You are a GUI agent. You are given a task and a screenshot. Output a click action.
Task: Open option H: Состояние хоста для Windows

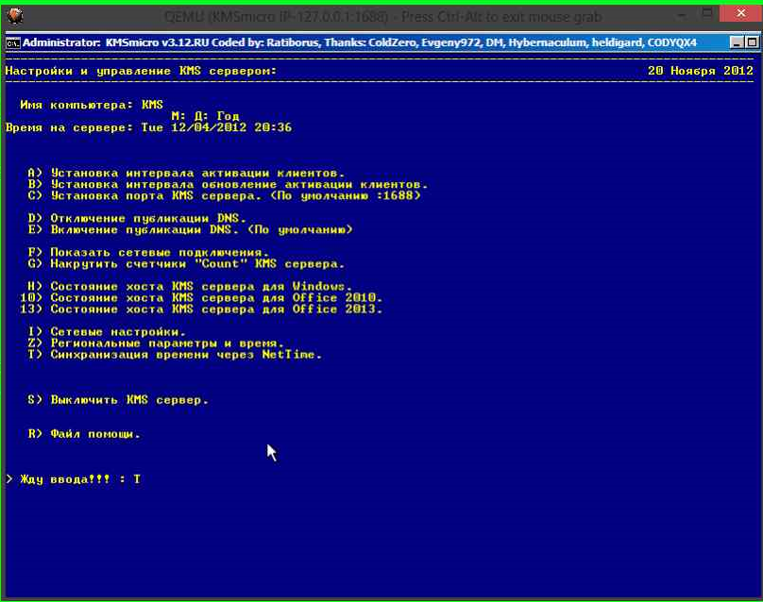[190, 287]
